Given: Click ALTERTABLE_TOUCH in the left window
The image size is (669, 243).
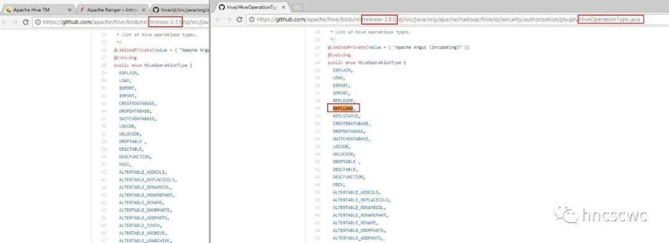Looking at the screenshot, I should tap(141, 226).
